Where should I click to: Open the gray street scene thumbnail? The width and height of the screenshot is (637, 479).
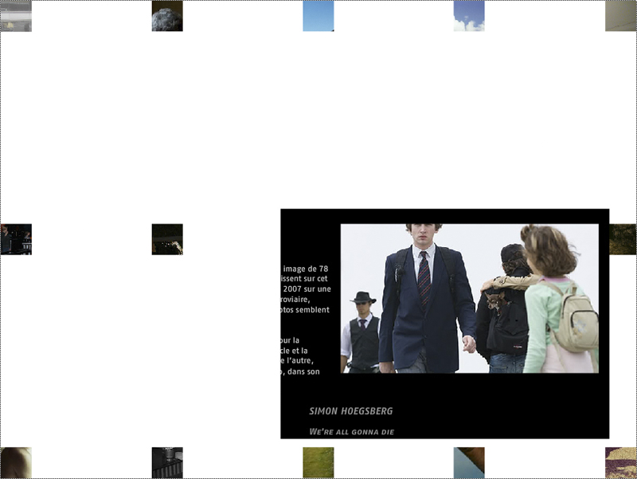16,16
